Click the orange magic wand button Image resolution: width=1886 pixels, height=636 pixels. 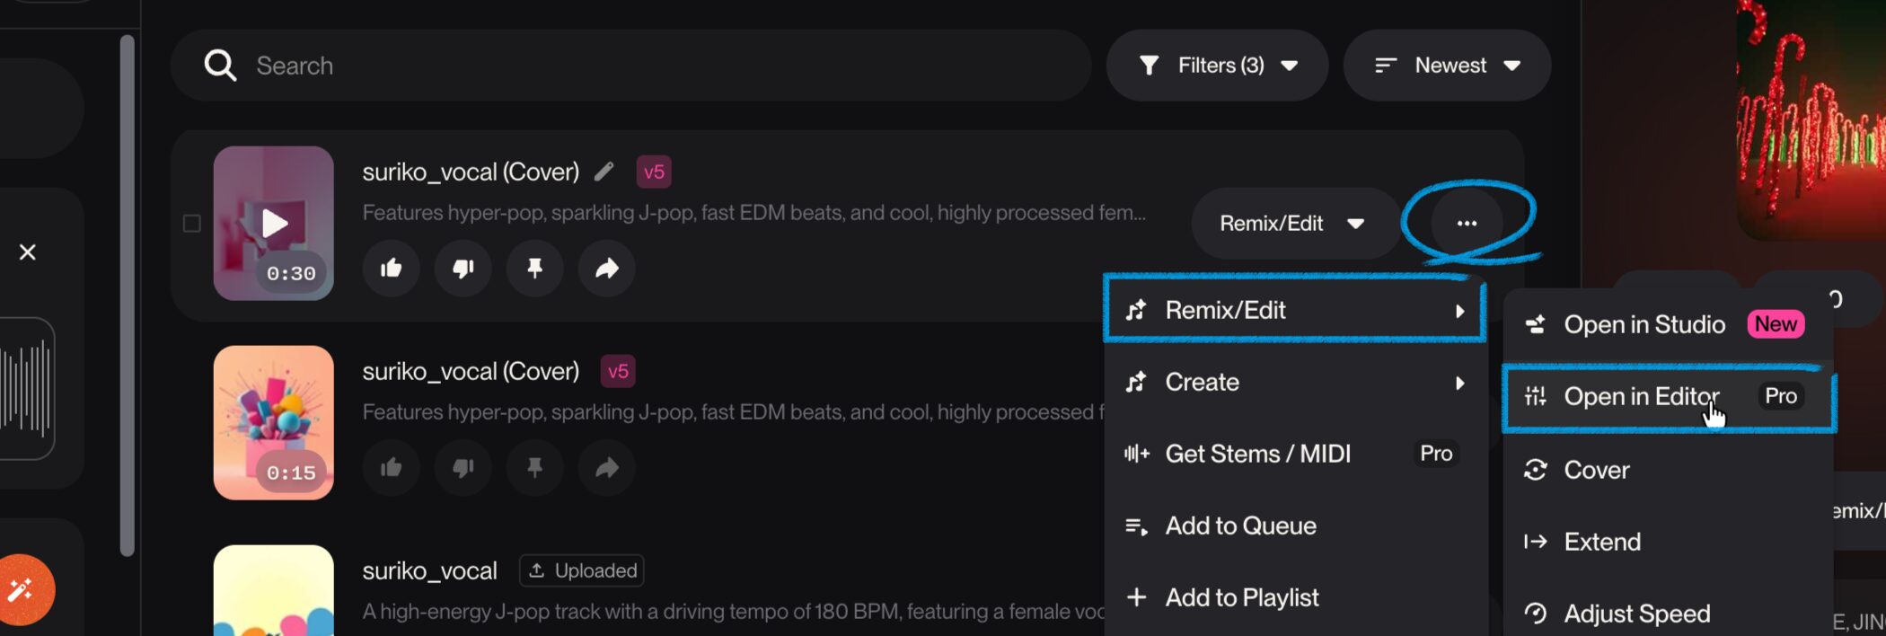coord(22,589)
